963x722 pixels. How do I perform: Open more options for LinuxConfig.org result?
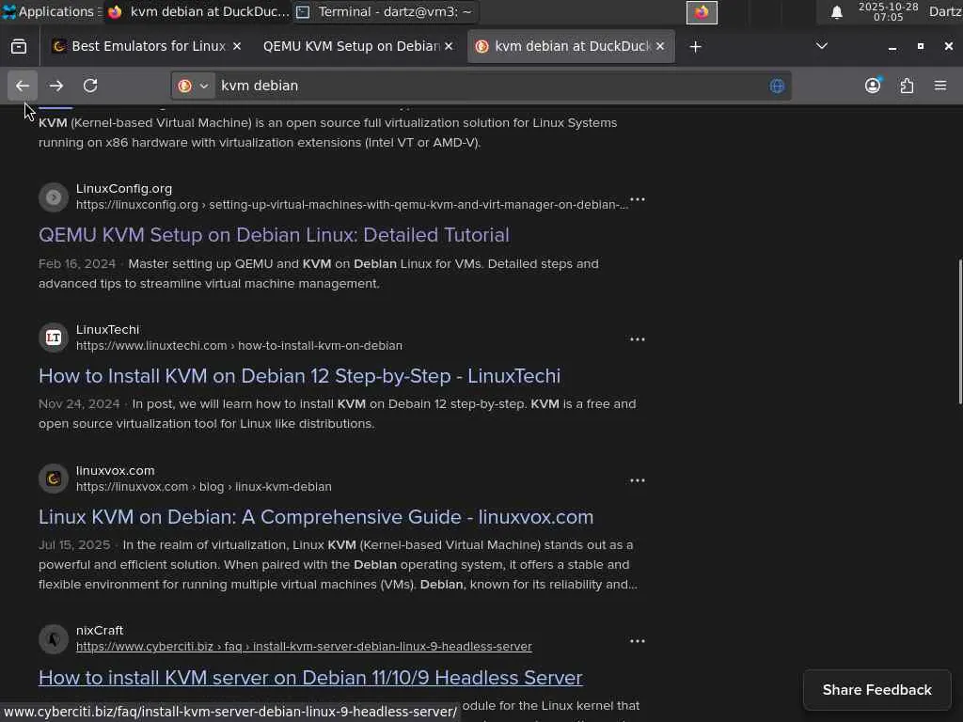tap(638, 199)
